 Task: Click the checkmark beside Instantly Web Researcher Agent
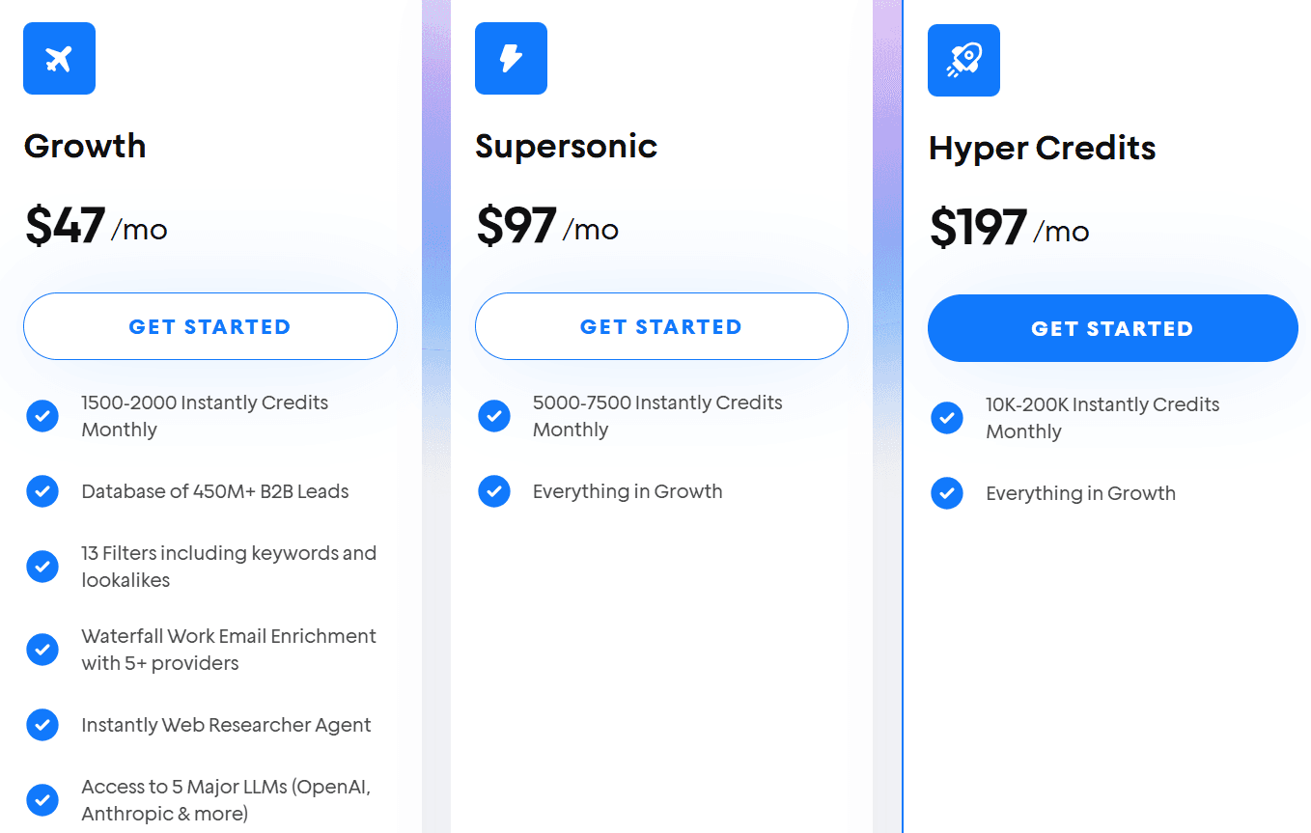tap(42, 725)
